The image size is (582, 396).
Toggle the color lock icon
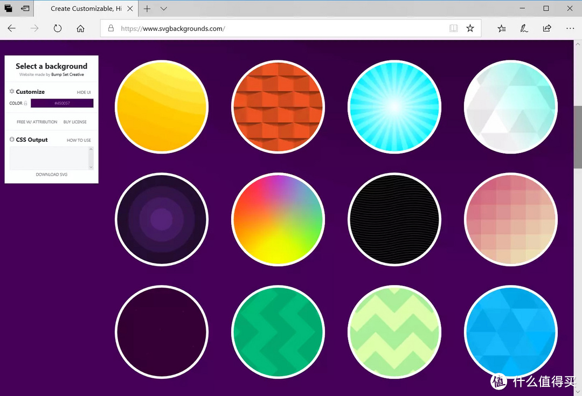coord(26,103)
